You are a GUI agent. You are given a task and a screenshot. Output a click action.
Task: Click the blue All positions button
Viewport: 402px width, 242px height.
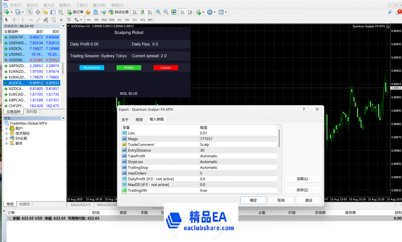[x=92, y=68]
